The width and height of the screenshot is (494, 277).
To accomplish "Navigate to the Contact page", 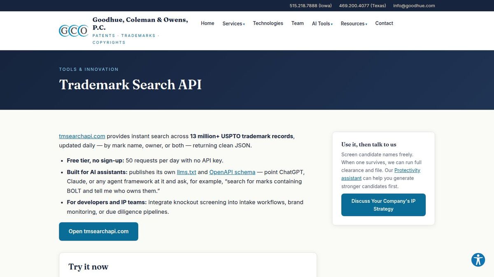I will click(x=384, y=23).
